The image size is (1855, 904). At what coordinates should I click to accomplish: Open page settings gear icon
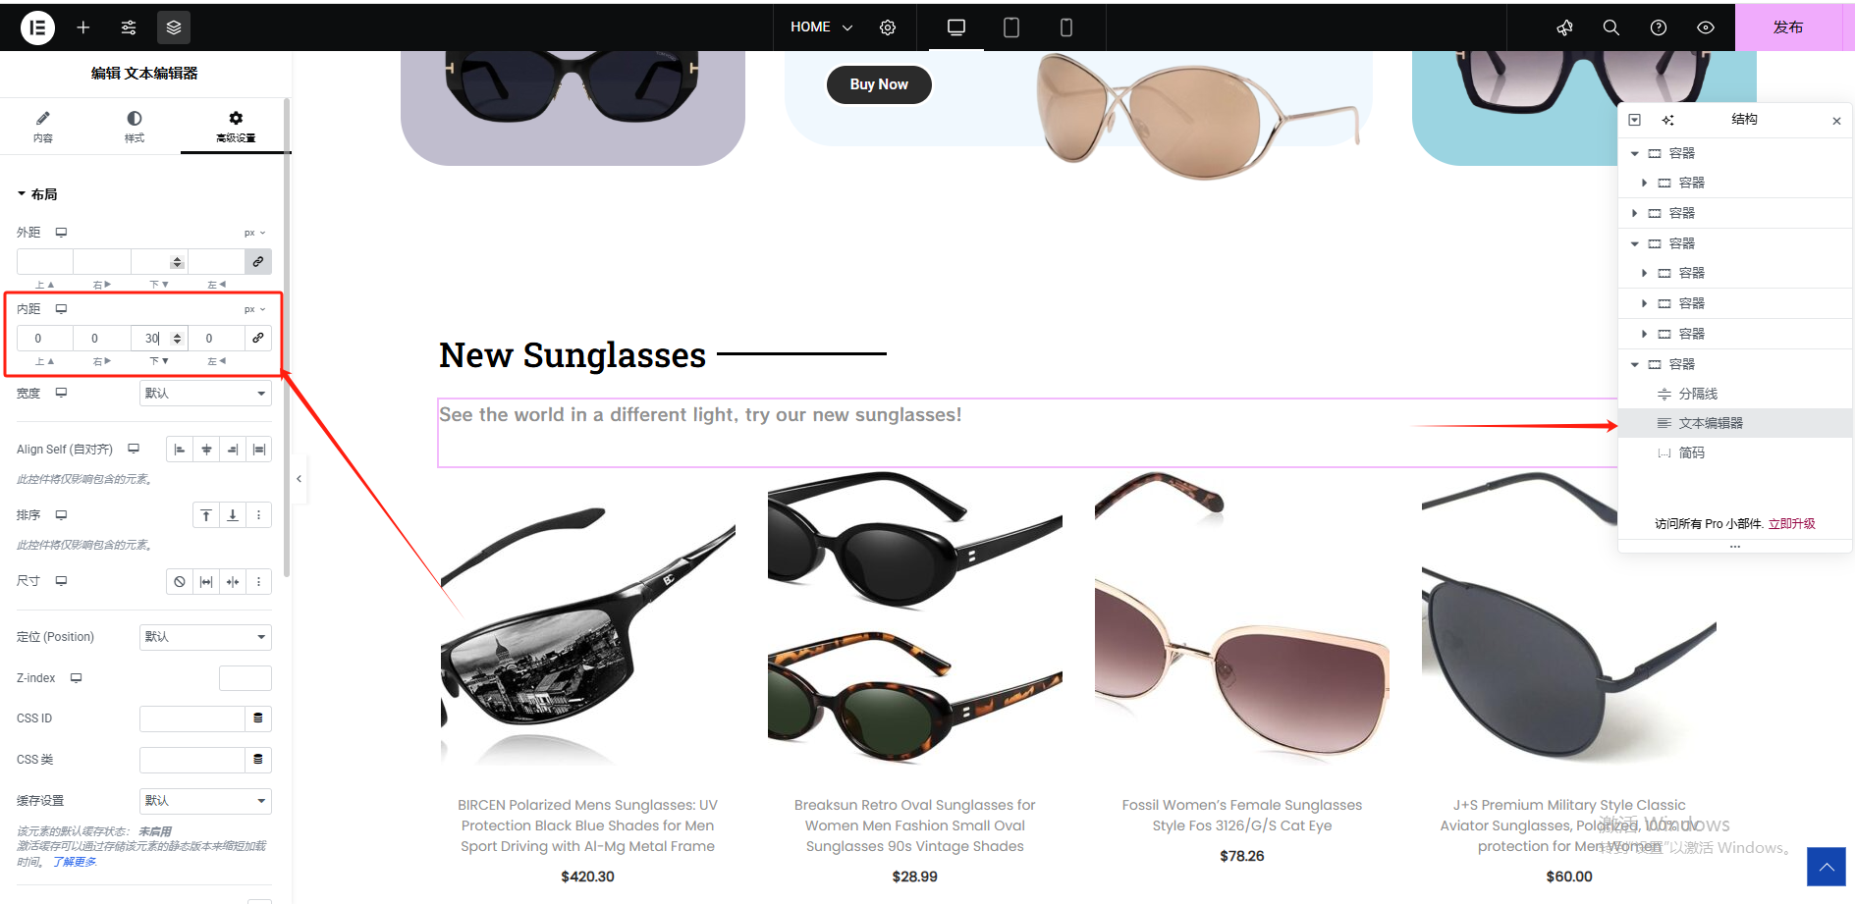(888, 27)
